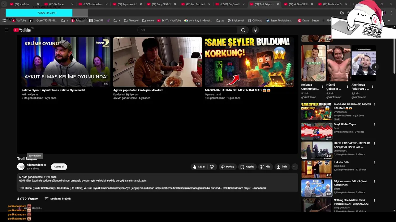Close the Troll Selçuk browser tab
This screenshot has height=222, width=396.
[278, 4]
